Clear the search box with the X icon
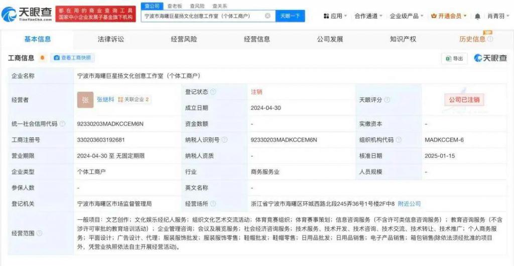Image resolution: width=514 pixels, height=266 pixels. point(268,16)
